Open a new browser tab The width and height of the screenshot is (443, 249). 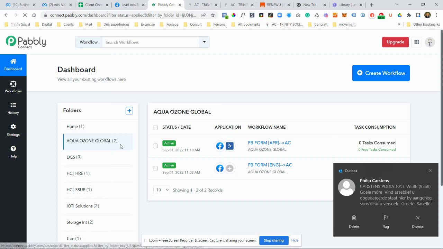372,5
